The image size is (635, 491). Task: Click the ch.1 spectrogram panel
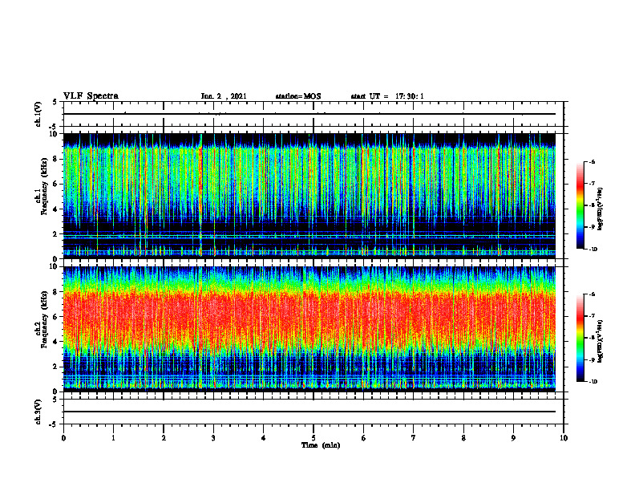click(x=309, y=196)
